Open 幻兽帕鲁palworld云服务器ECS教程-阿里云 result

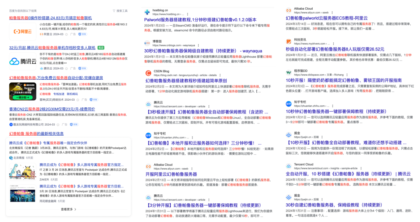(x=327, y=18)
